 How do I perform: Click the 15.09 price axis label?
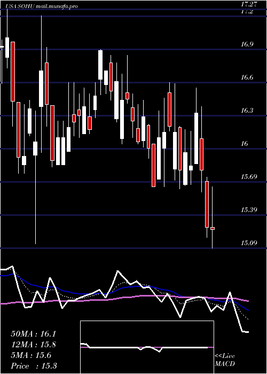tap(249, 243)
